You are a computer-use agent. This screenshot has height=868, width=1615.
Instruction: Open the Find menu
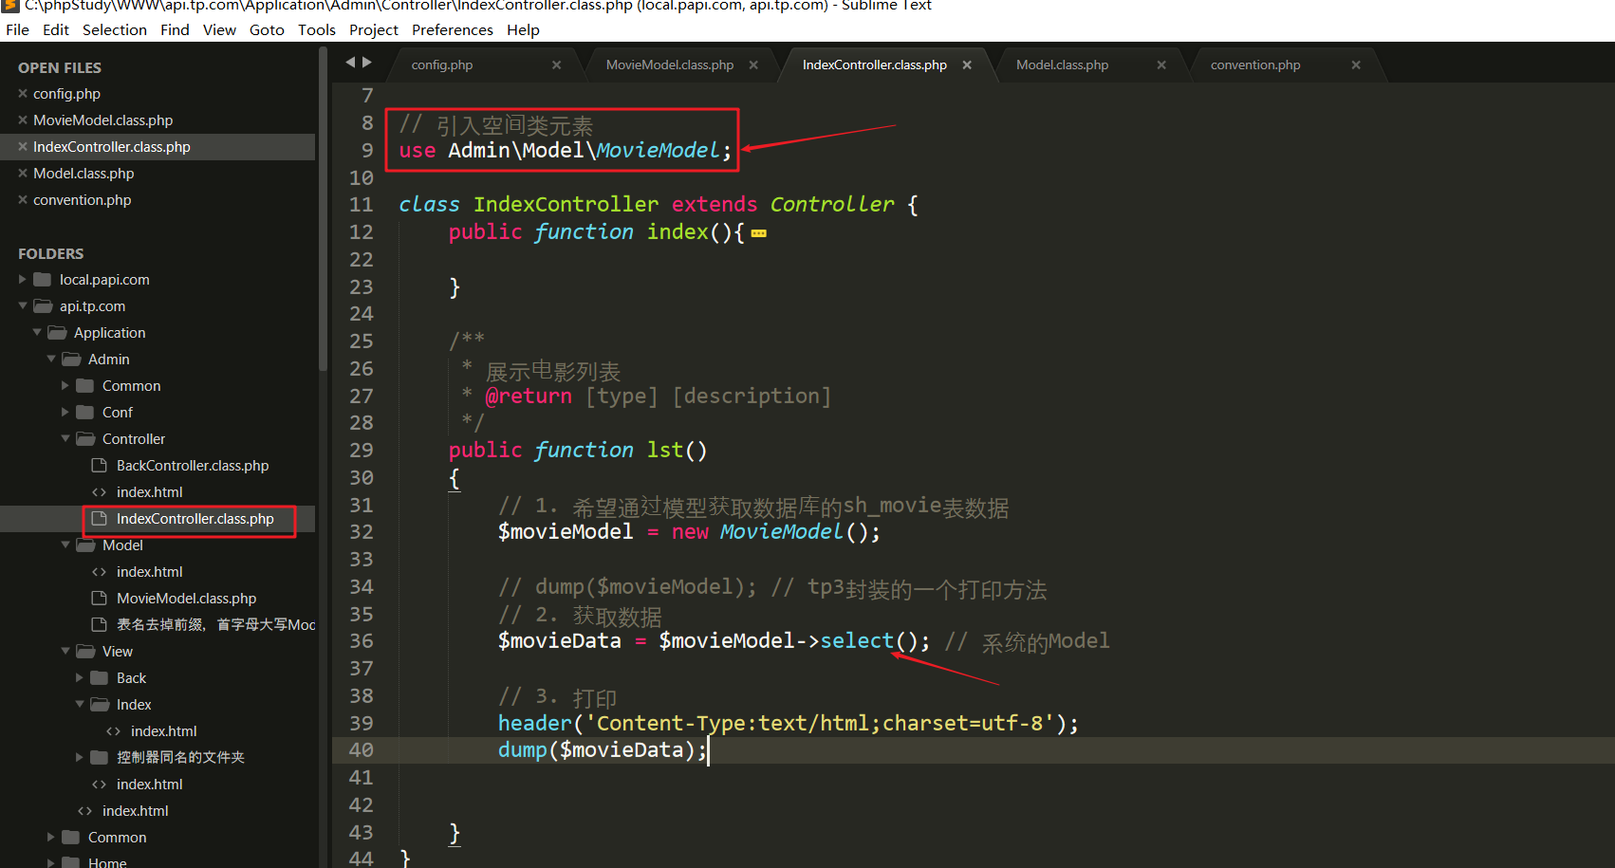tap(175, 29)
